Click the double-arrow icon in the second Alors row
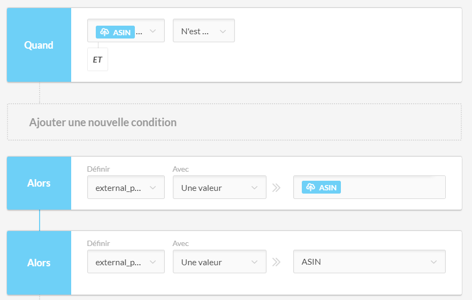 (x=276, y=262)
